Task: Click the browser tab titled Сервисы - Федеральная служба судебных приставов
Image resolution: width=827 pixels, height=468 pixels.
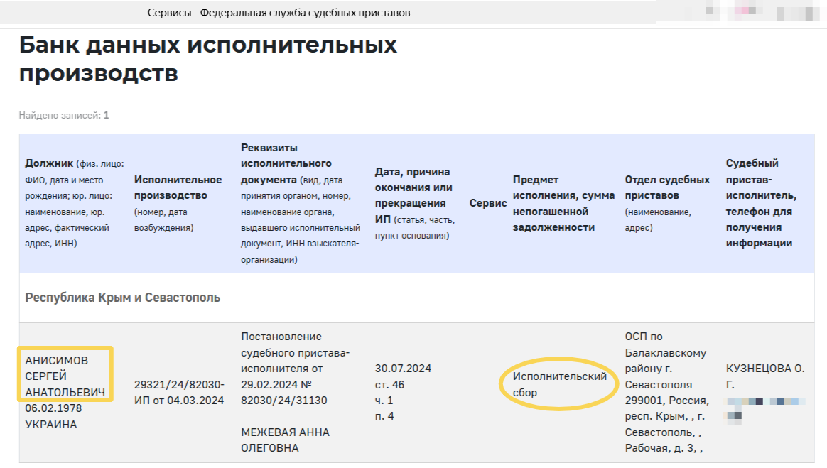Action: coord(279,13)
